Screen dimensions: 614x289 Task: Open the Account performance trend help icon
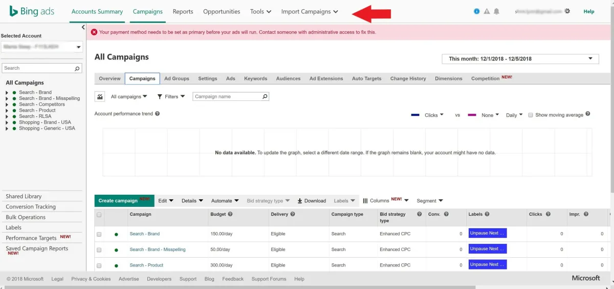click(x=157, y=114)
